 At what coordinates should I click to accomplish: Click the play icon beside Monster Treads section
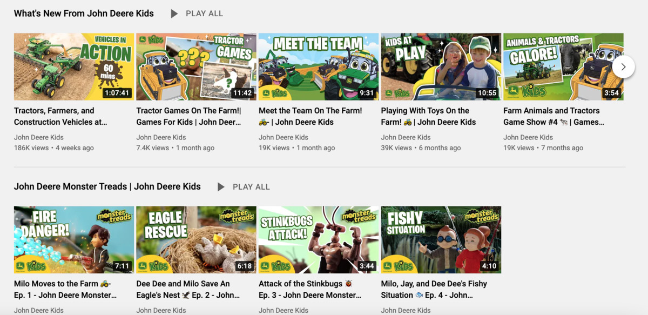coord(221,187)
